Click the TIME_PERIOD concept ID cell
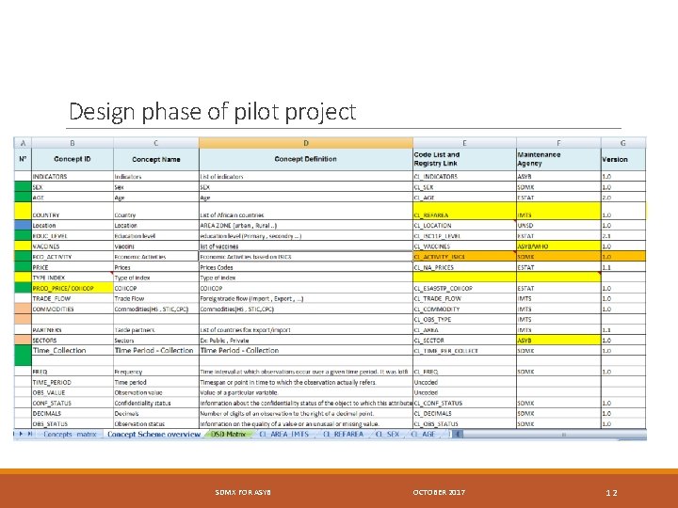The width and height of the screenshot is (678, 508). 73,382
